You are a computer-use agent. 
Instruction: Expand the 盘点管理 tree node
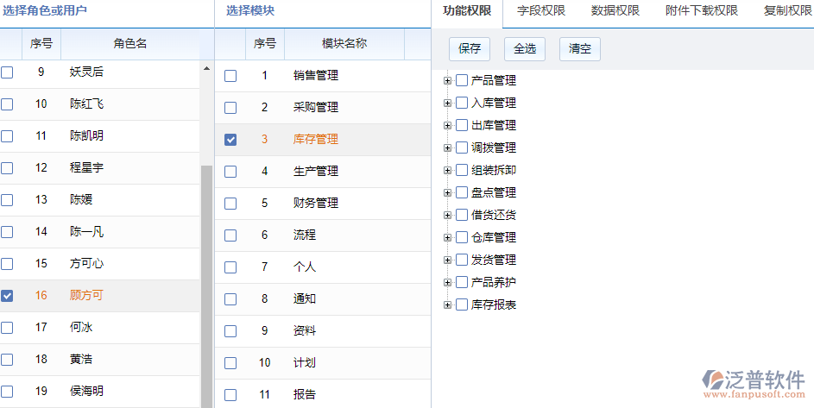click(x=447, y=193)
